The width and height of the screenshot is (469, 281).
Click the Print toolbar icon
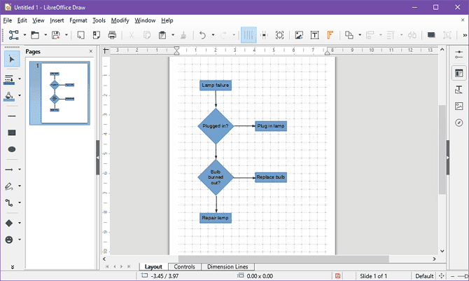click(x=112, y=35)
